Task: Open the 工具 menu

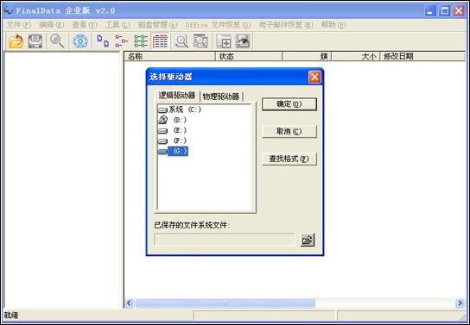Action: pos(117,25)
